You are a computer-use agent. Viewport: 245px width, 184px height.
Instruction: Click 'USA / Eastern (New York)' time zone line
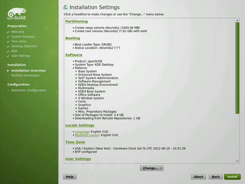[130, 148]
